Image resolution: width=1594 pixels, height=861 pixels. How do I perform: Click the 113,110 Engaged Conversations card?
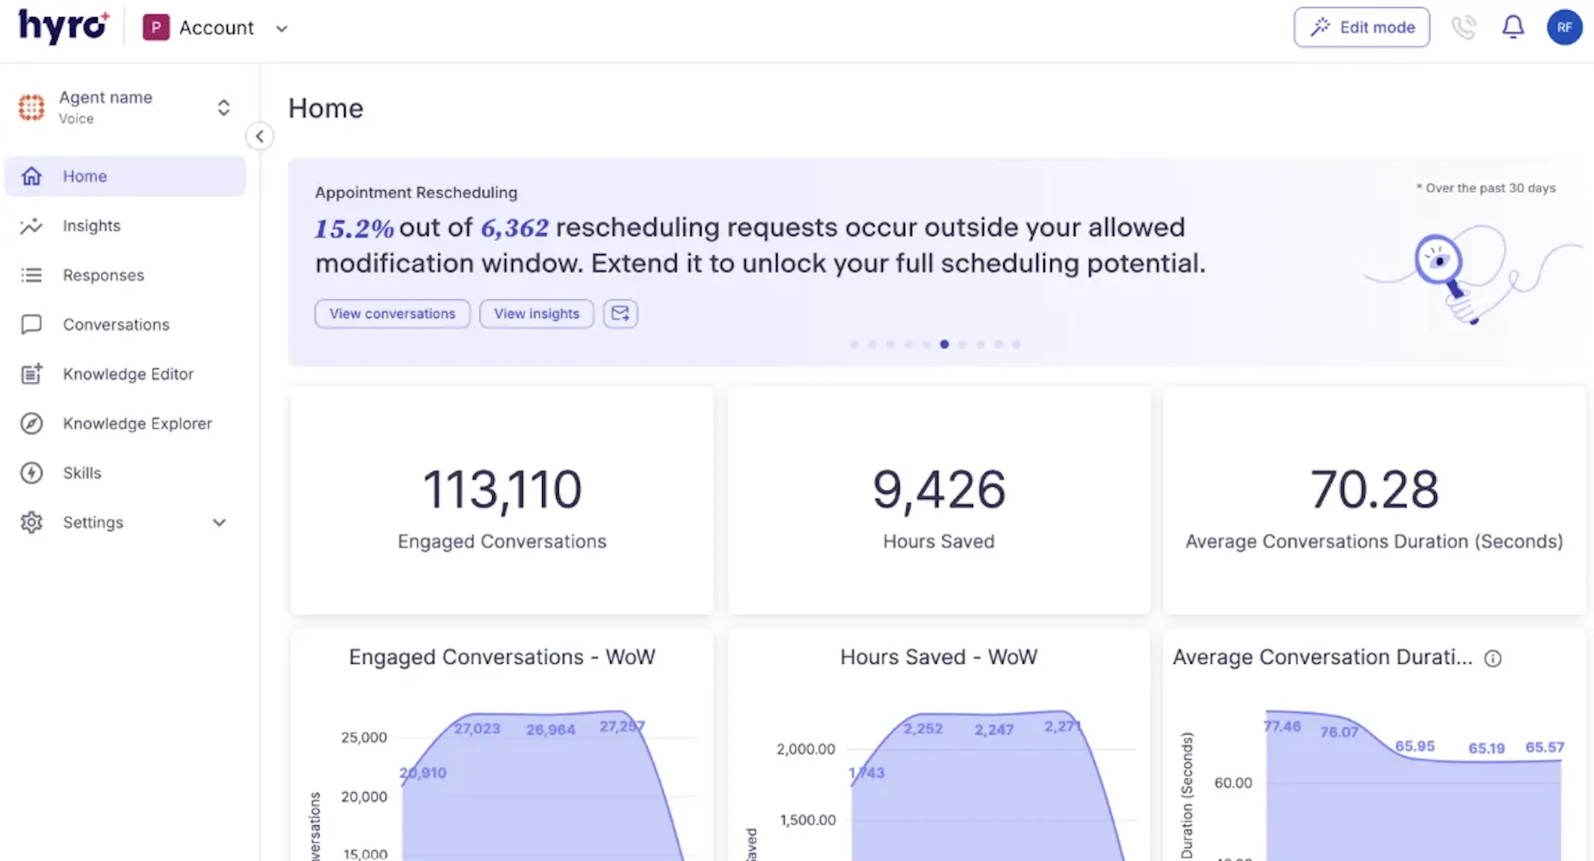[x=502, y=501]
